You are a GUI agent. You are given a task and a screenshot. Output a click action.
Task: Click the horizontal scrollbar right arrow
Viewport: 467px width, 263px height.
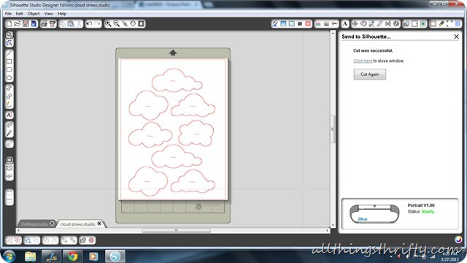point(328,231)
